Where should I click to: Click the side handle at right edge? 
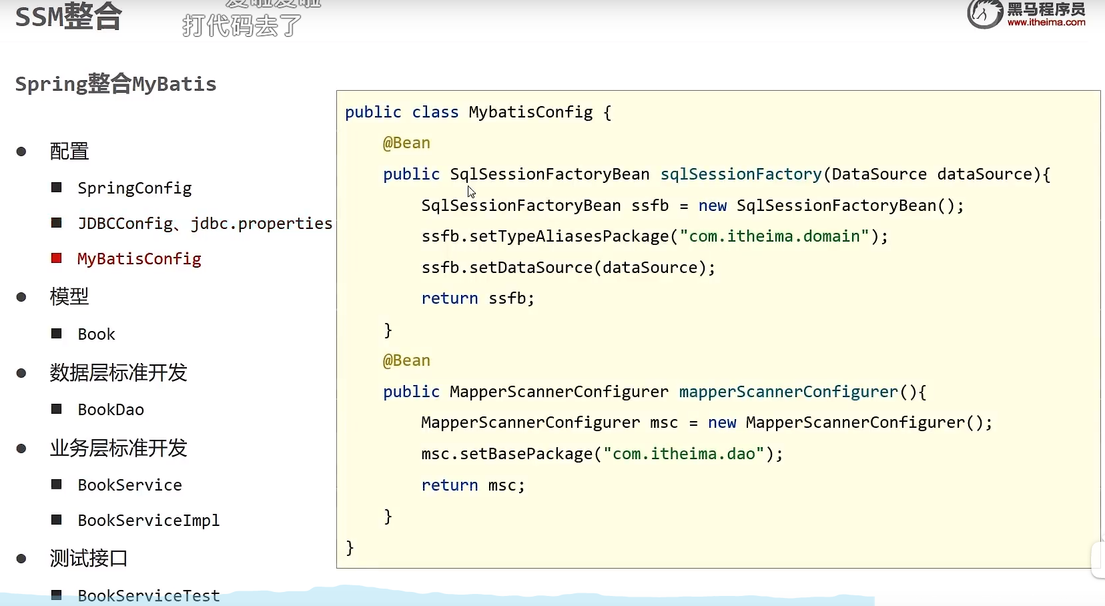[x=1098, y=559]
